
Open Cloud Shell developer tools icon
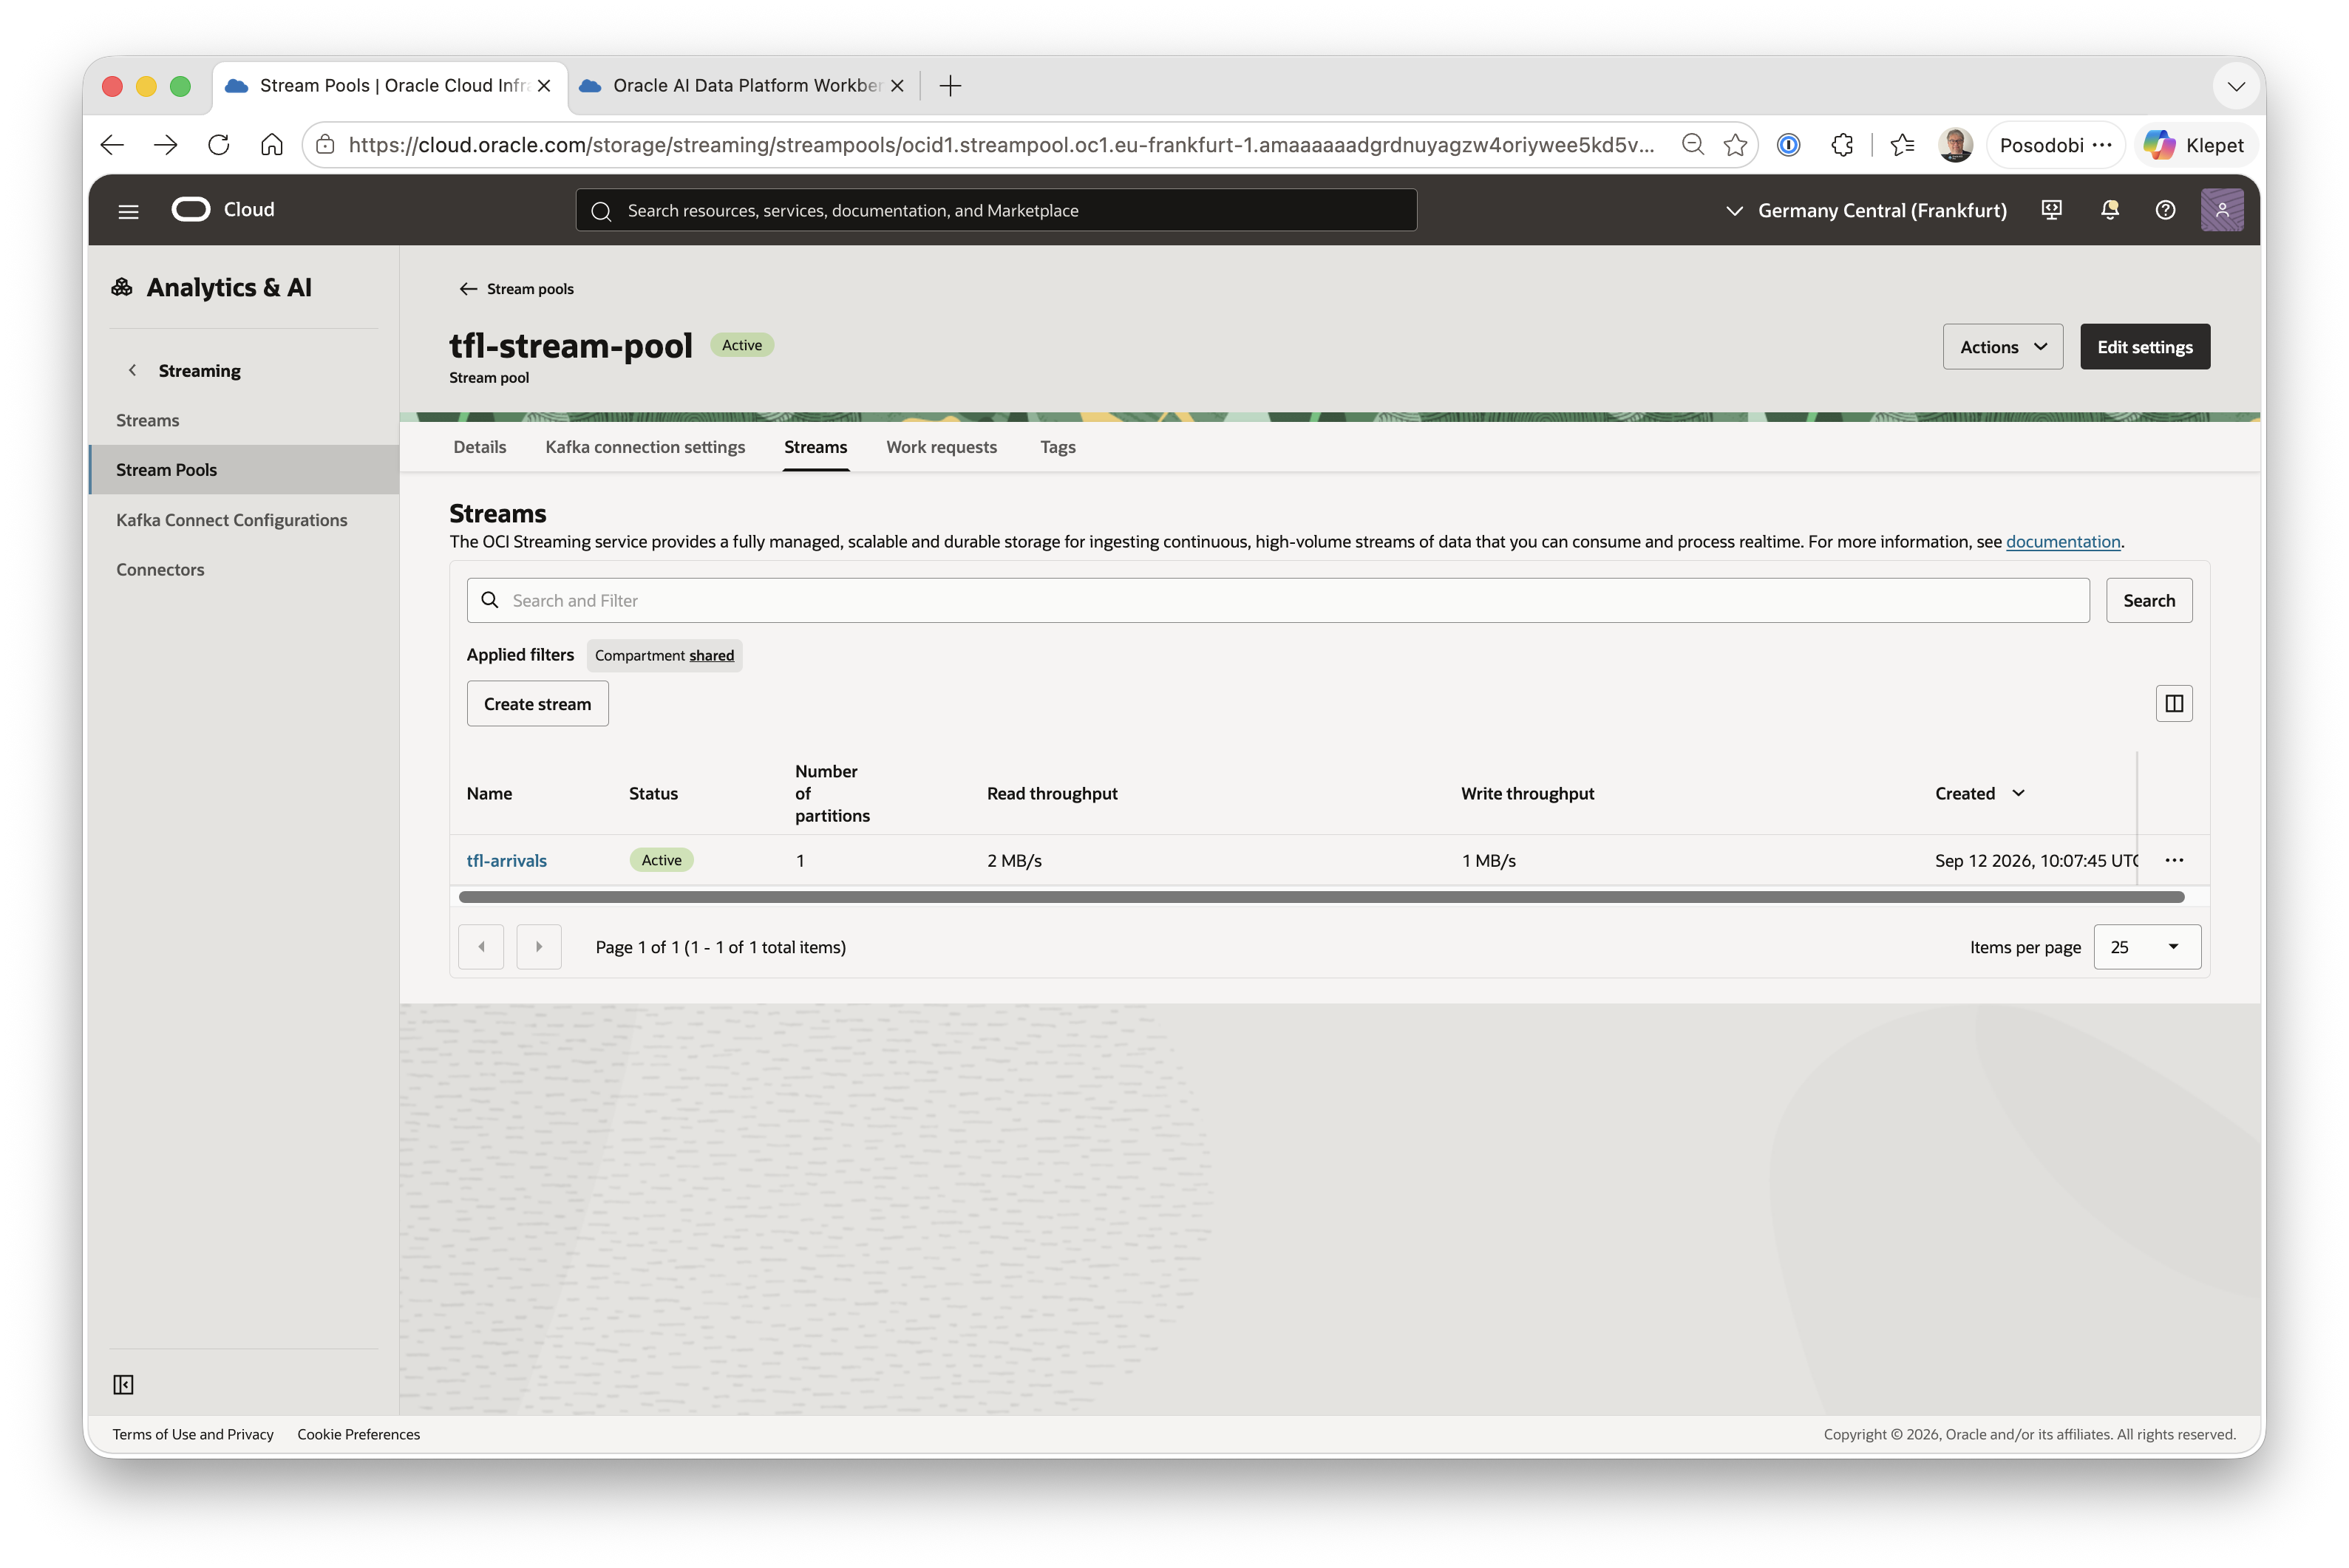[2051, 210]
